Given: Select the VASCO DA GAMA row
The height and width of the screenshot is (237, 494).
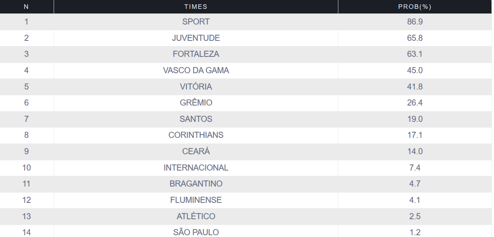Looking at the screenshot, I should (246, 70).
